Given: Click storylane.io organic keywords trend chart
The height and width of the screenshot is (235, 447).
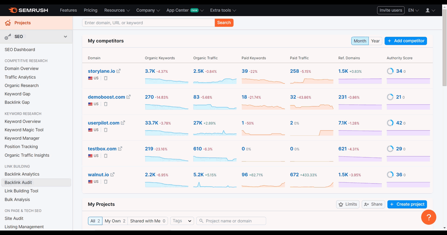Looking at the screenshot, I should [x=167, y=80].
